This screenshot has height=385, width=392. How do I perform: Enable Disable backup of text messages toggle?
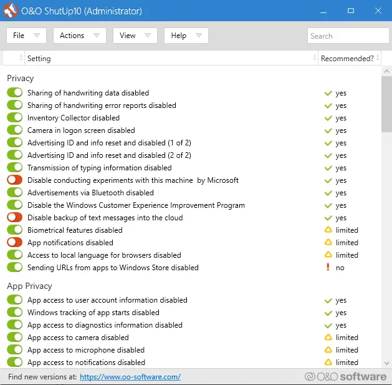(14, 218)
